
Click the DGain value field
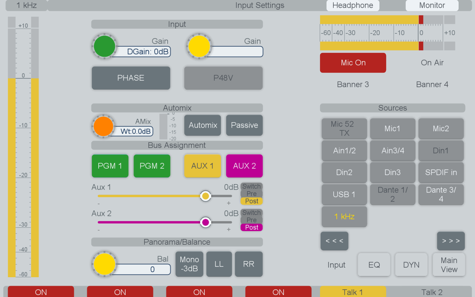pos(148,52)
